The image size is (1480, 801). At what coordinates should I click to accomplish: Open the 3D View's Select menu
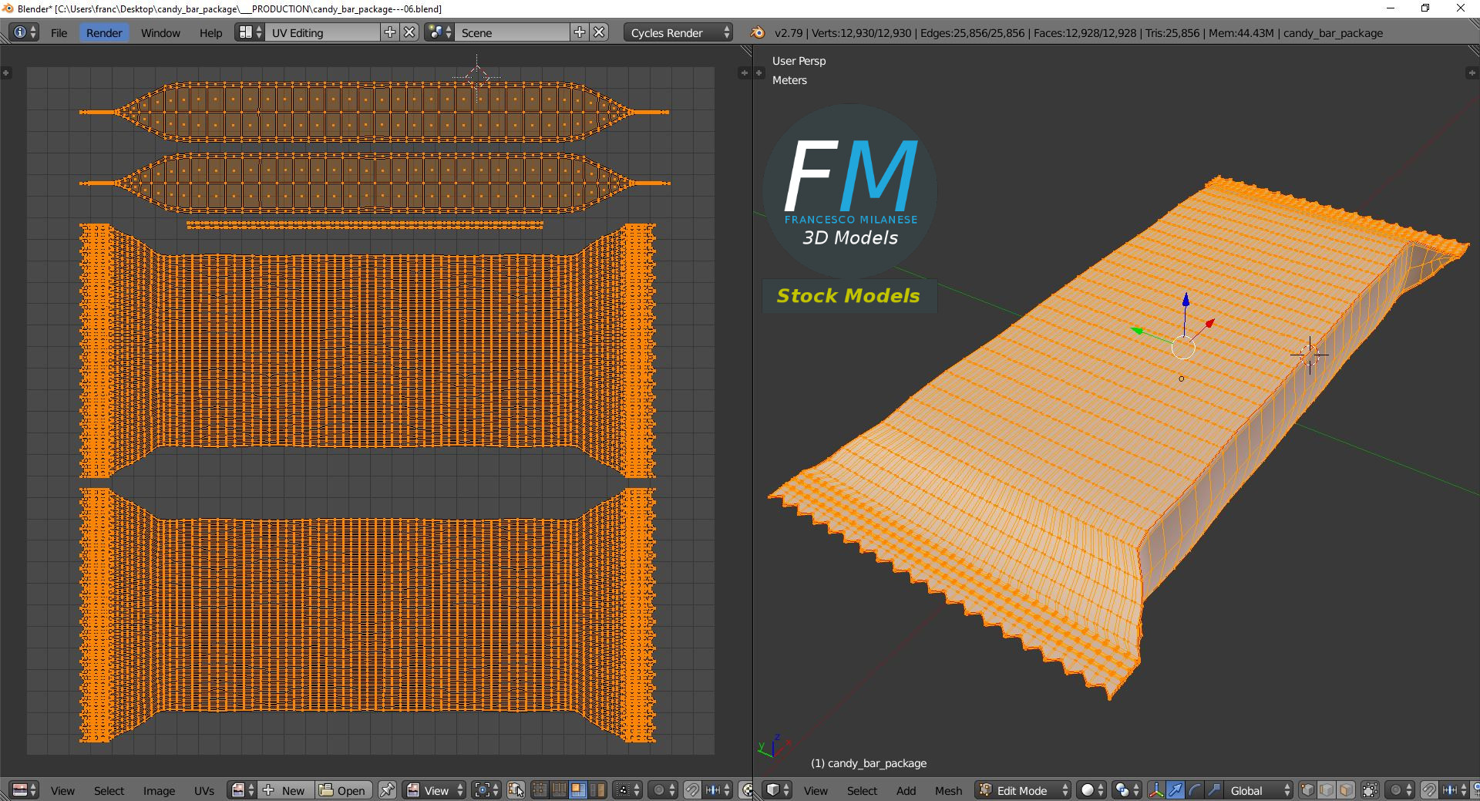click(862, 790)
